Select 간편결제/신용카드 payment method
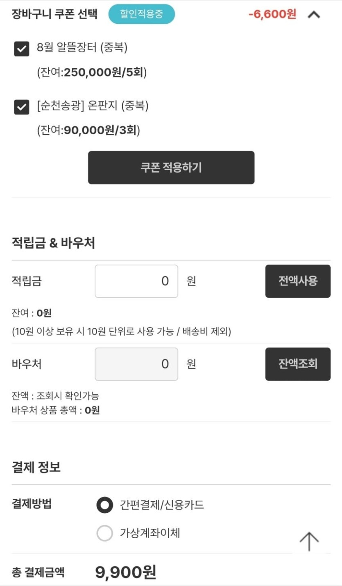The image size is (342, 586). (104, 505)
